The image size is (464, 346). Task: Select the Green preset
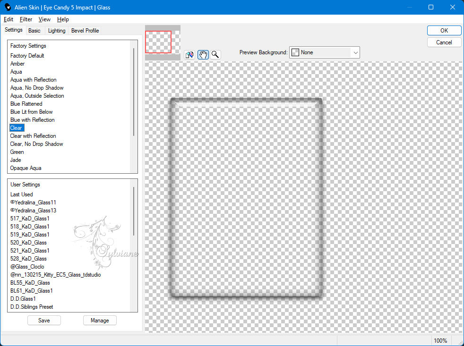[x=17, y=152]
